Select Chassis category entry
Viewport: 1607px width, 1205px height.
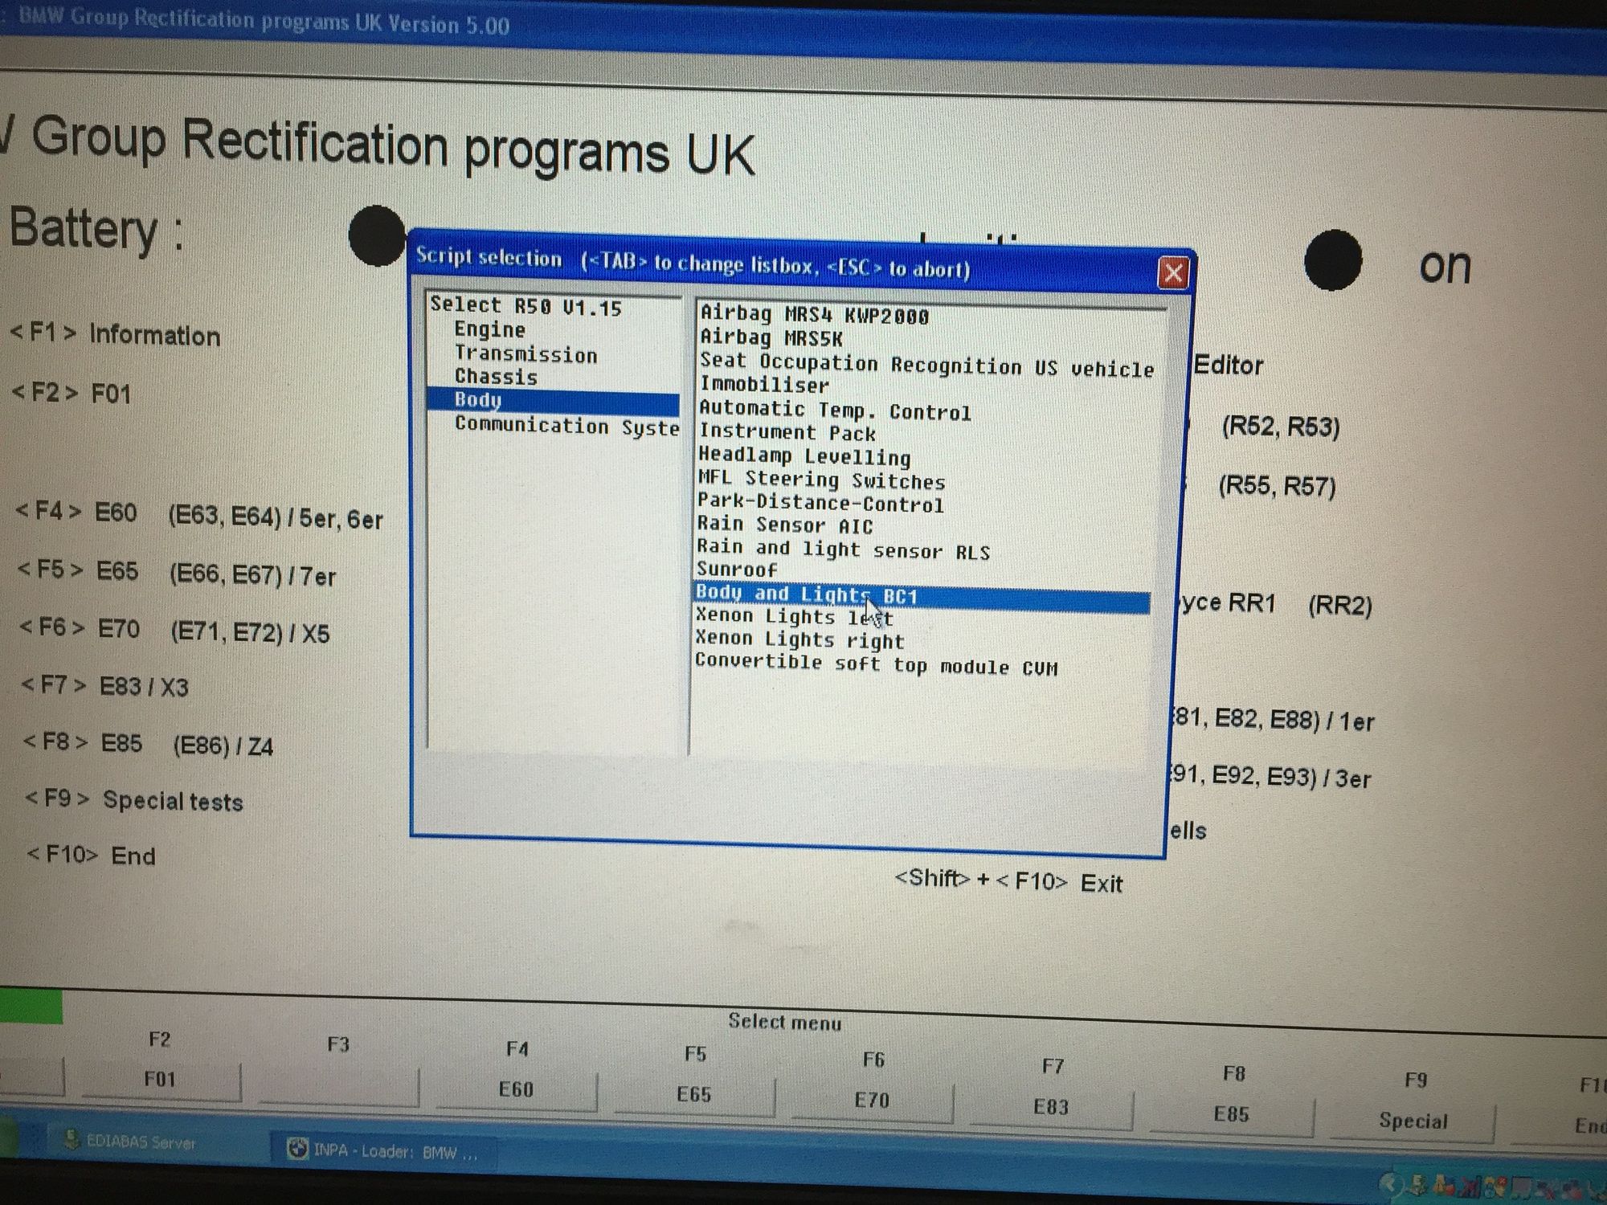point(496,377)
